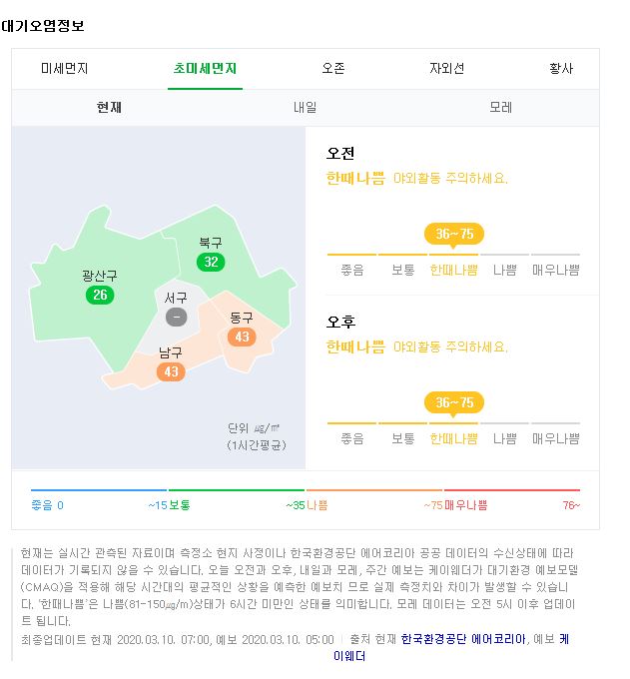The width and height of the screenshot is (630, 679).
Task: Click the orange 43 badge on 동구
Action: pyautogui.click(x=242, y=337)
